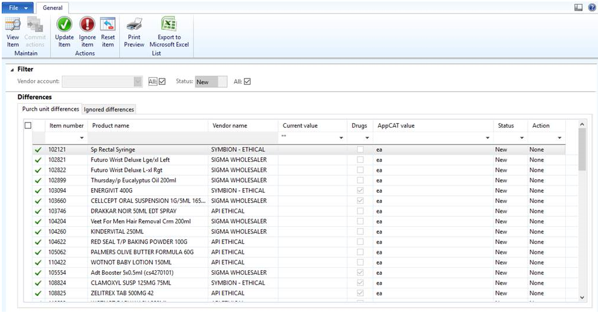Select row Thursday/p Eucalyptus Oil 200ml
This screenshot has width=598, height=320.
point(298,181)
